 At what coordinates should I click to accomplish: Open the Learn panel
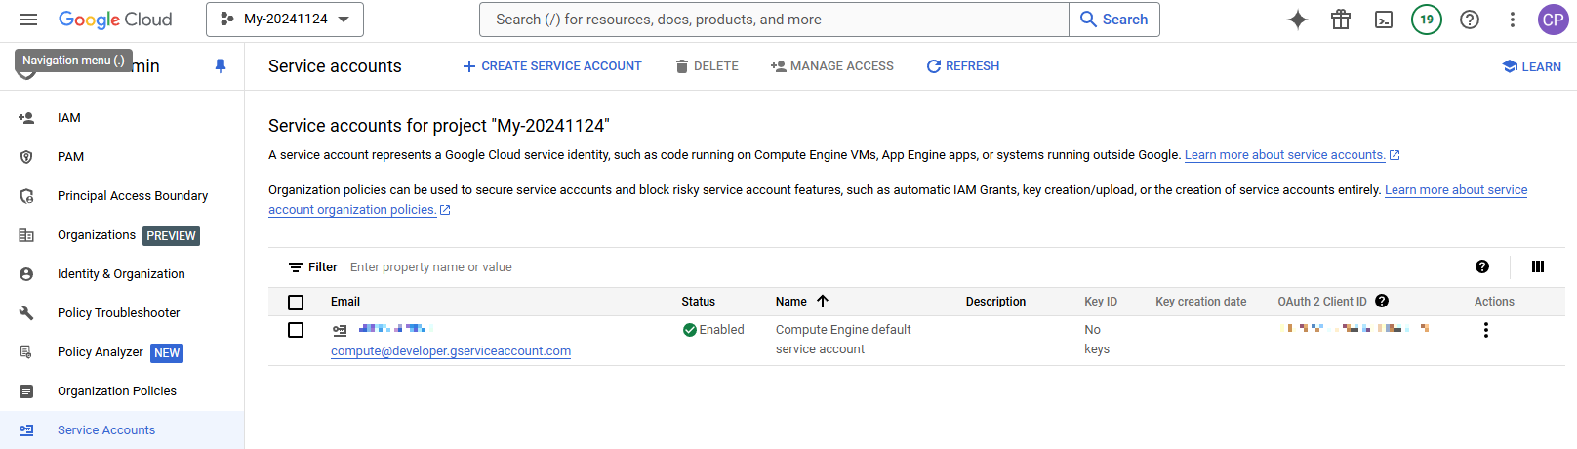(x=1532, y=66)
